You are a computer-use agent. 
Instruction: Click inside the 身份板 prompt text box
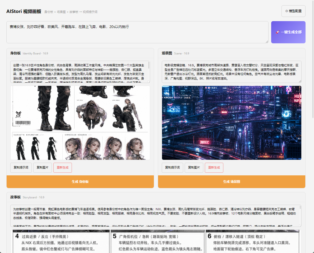(x=80, y=72)
